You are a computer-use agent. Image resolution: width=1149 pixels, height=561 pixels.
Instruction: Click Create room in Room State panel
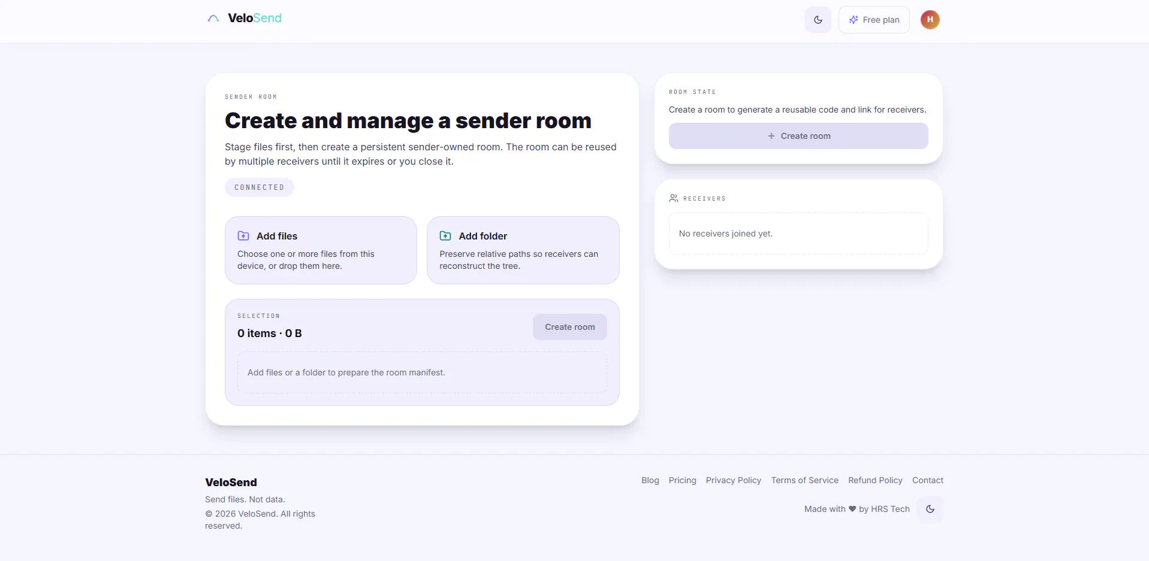click(x=798, y=136)
